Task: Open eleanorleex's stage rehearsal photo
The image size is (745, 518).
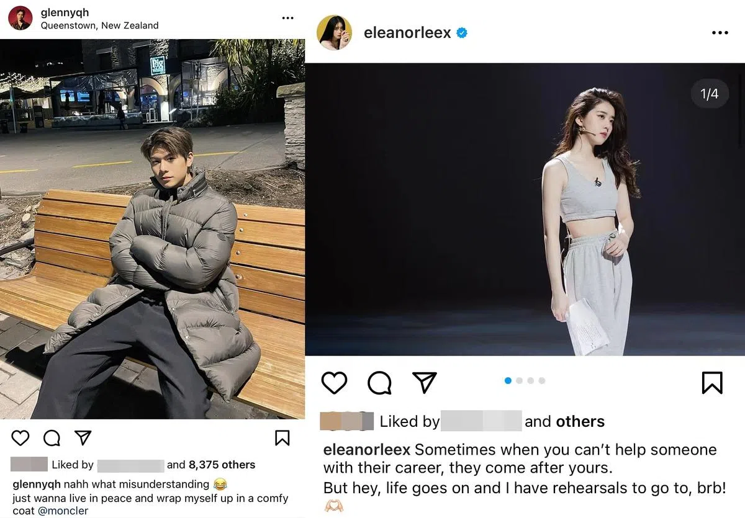Action: [525, 209]
